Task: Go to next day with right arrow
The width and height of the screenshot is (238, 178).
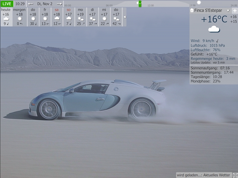Action: 59,4
